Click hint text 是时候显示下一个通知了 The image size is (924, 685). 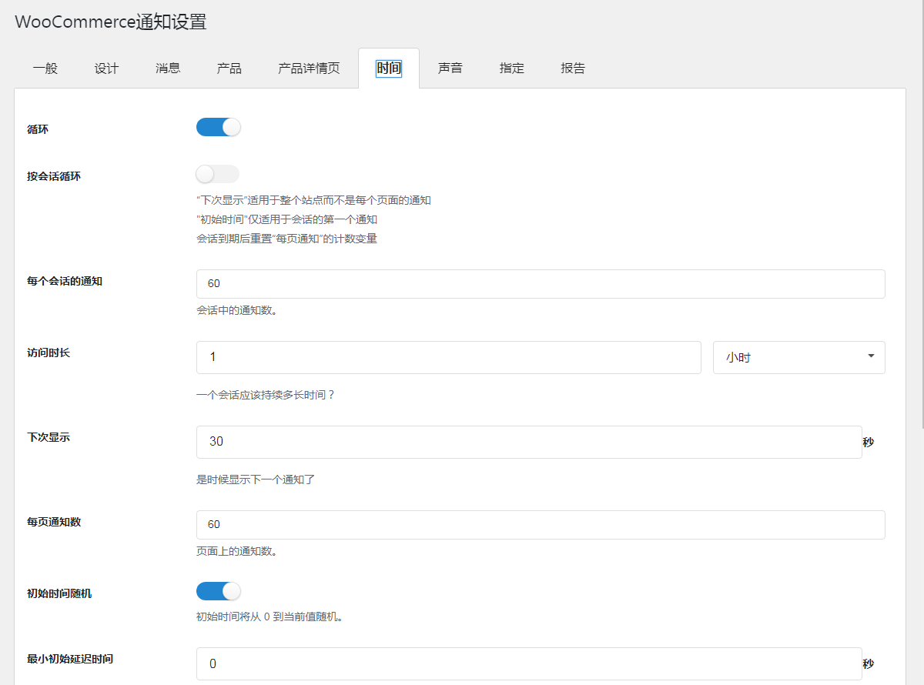[x=256, y=479]
